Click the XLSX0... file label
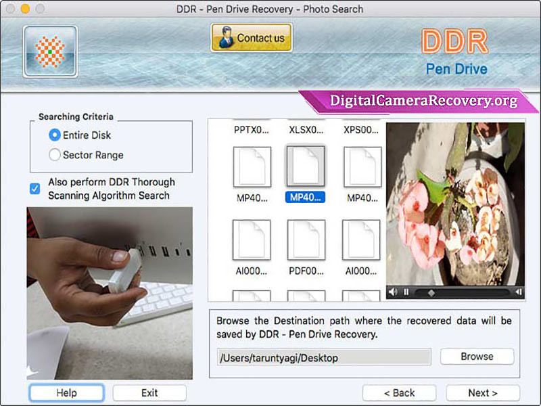 (306, 130)
